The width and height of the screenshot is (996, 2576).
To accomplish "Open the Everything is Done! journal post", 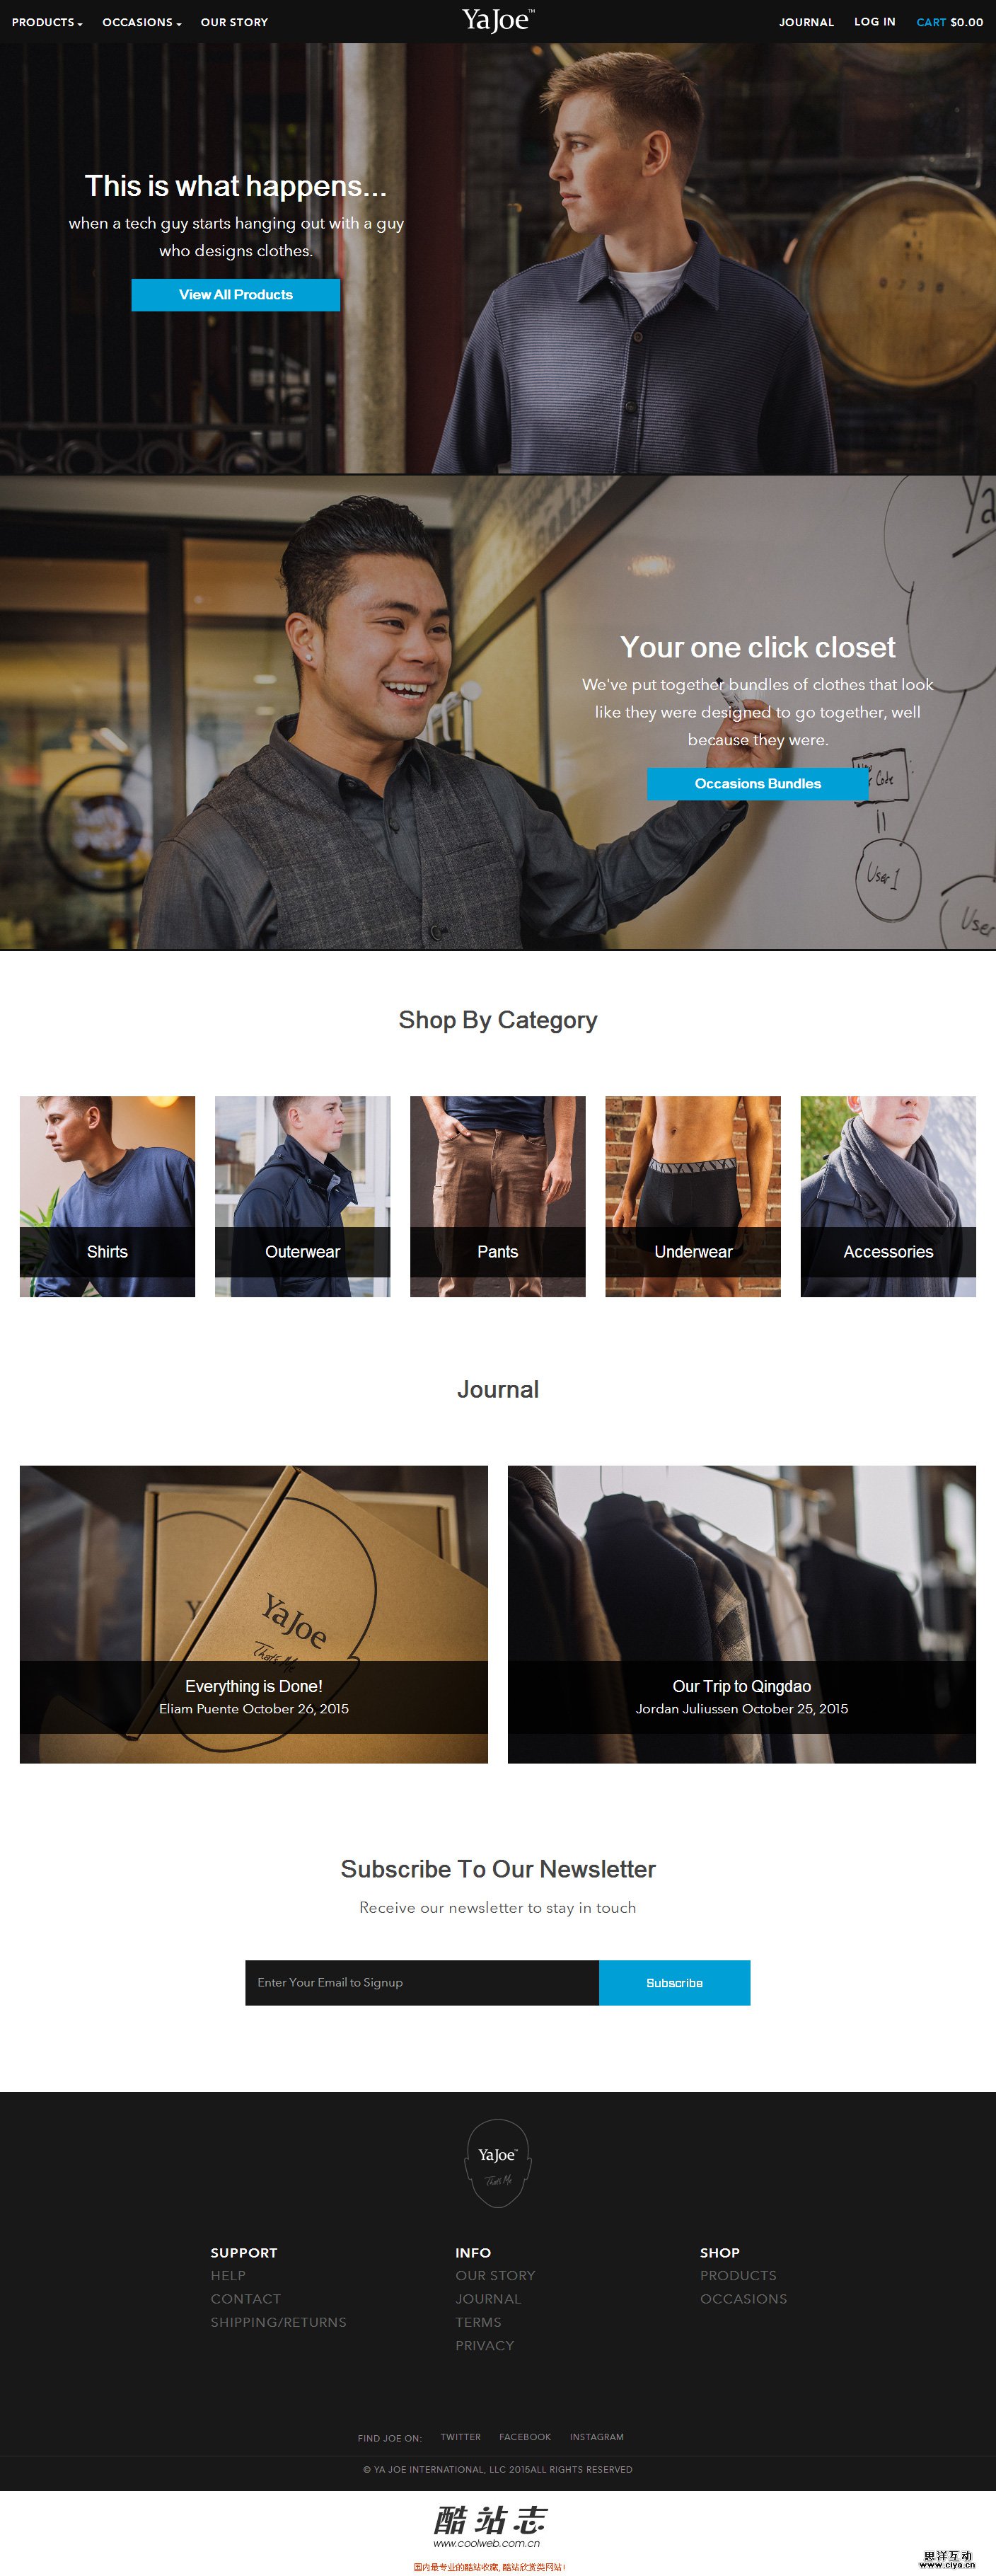I will click(x=254, y=1614).
